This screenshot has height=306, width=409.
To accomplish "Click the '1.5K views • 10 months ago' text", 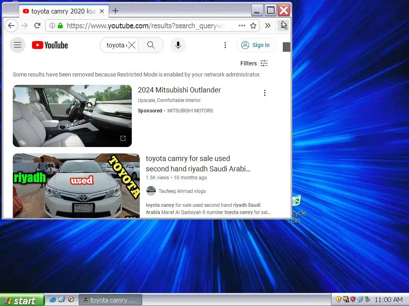I will click(x=176, y=177).
